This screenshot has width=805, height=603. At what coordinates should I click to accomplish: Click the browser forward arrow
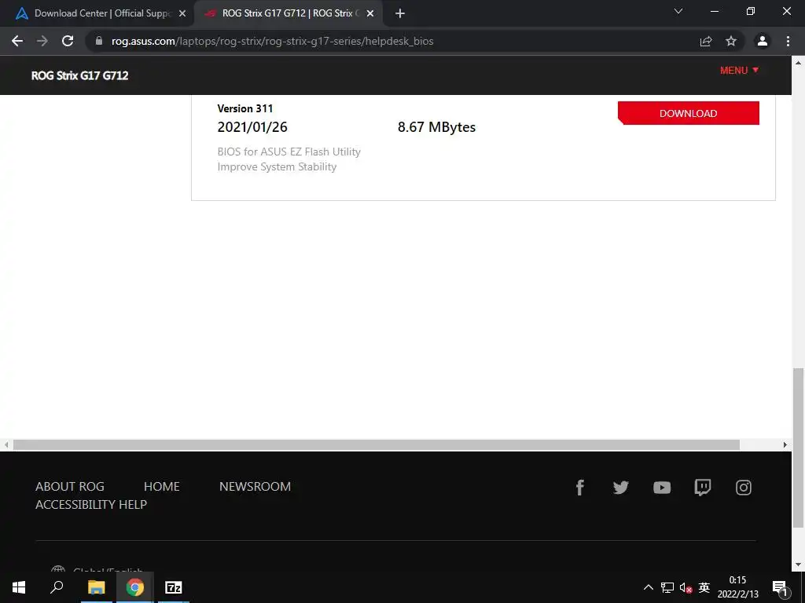[x=42, y=41]
